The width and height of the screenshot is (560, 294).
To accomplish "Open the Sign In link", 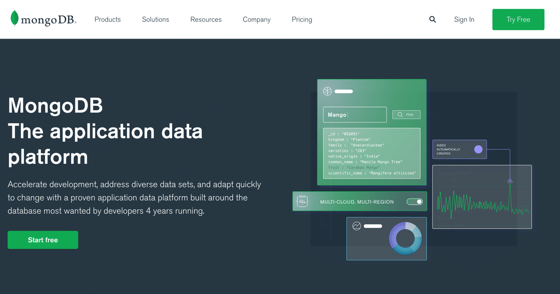I will coord(464,19).
